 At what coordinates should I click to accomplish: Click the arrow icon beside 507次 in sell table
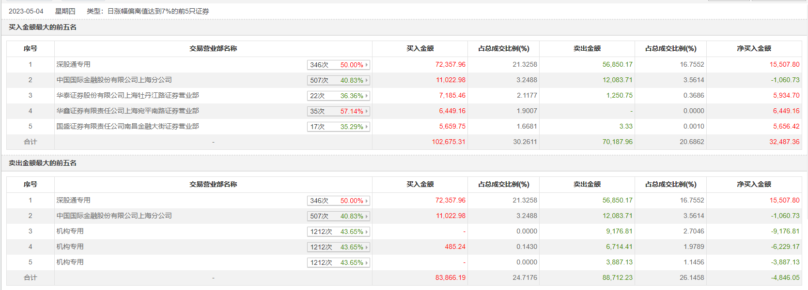(367, 216)
